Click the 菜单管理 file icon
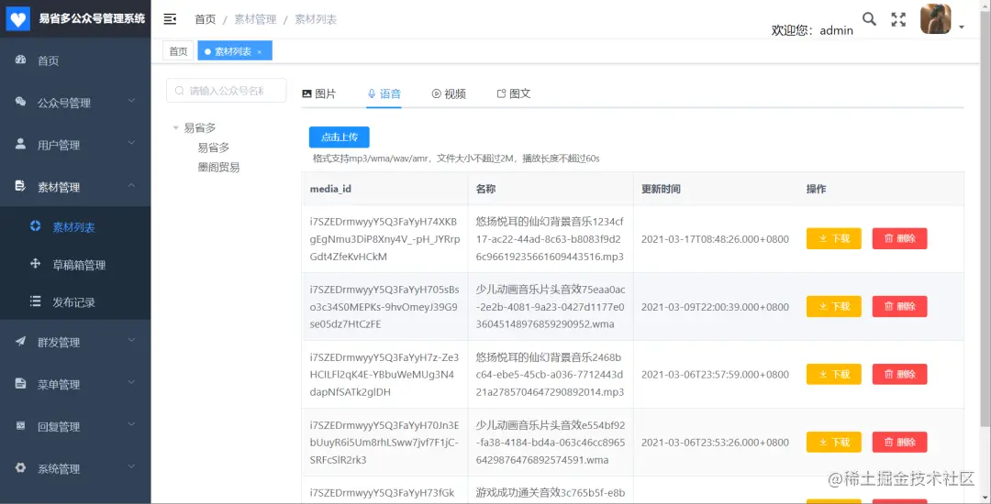The image size is (991, 504). 20,384
